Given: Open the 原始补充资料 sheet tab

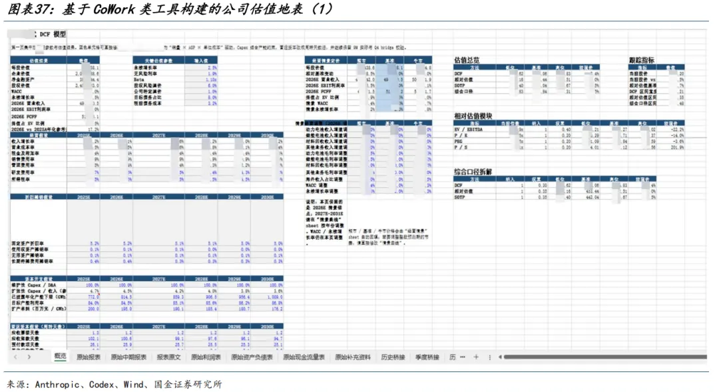Looking at the screenshot, I should click(x=353, y=357).
